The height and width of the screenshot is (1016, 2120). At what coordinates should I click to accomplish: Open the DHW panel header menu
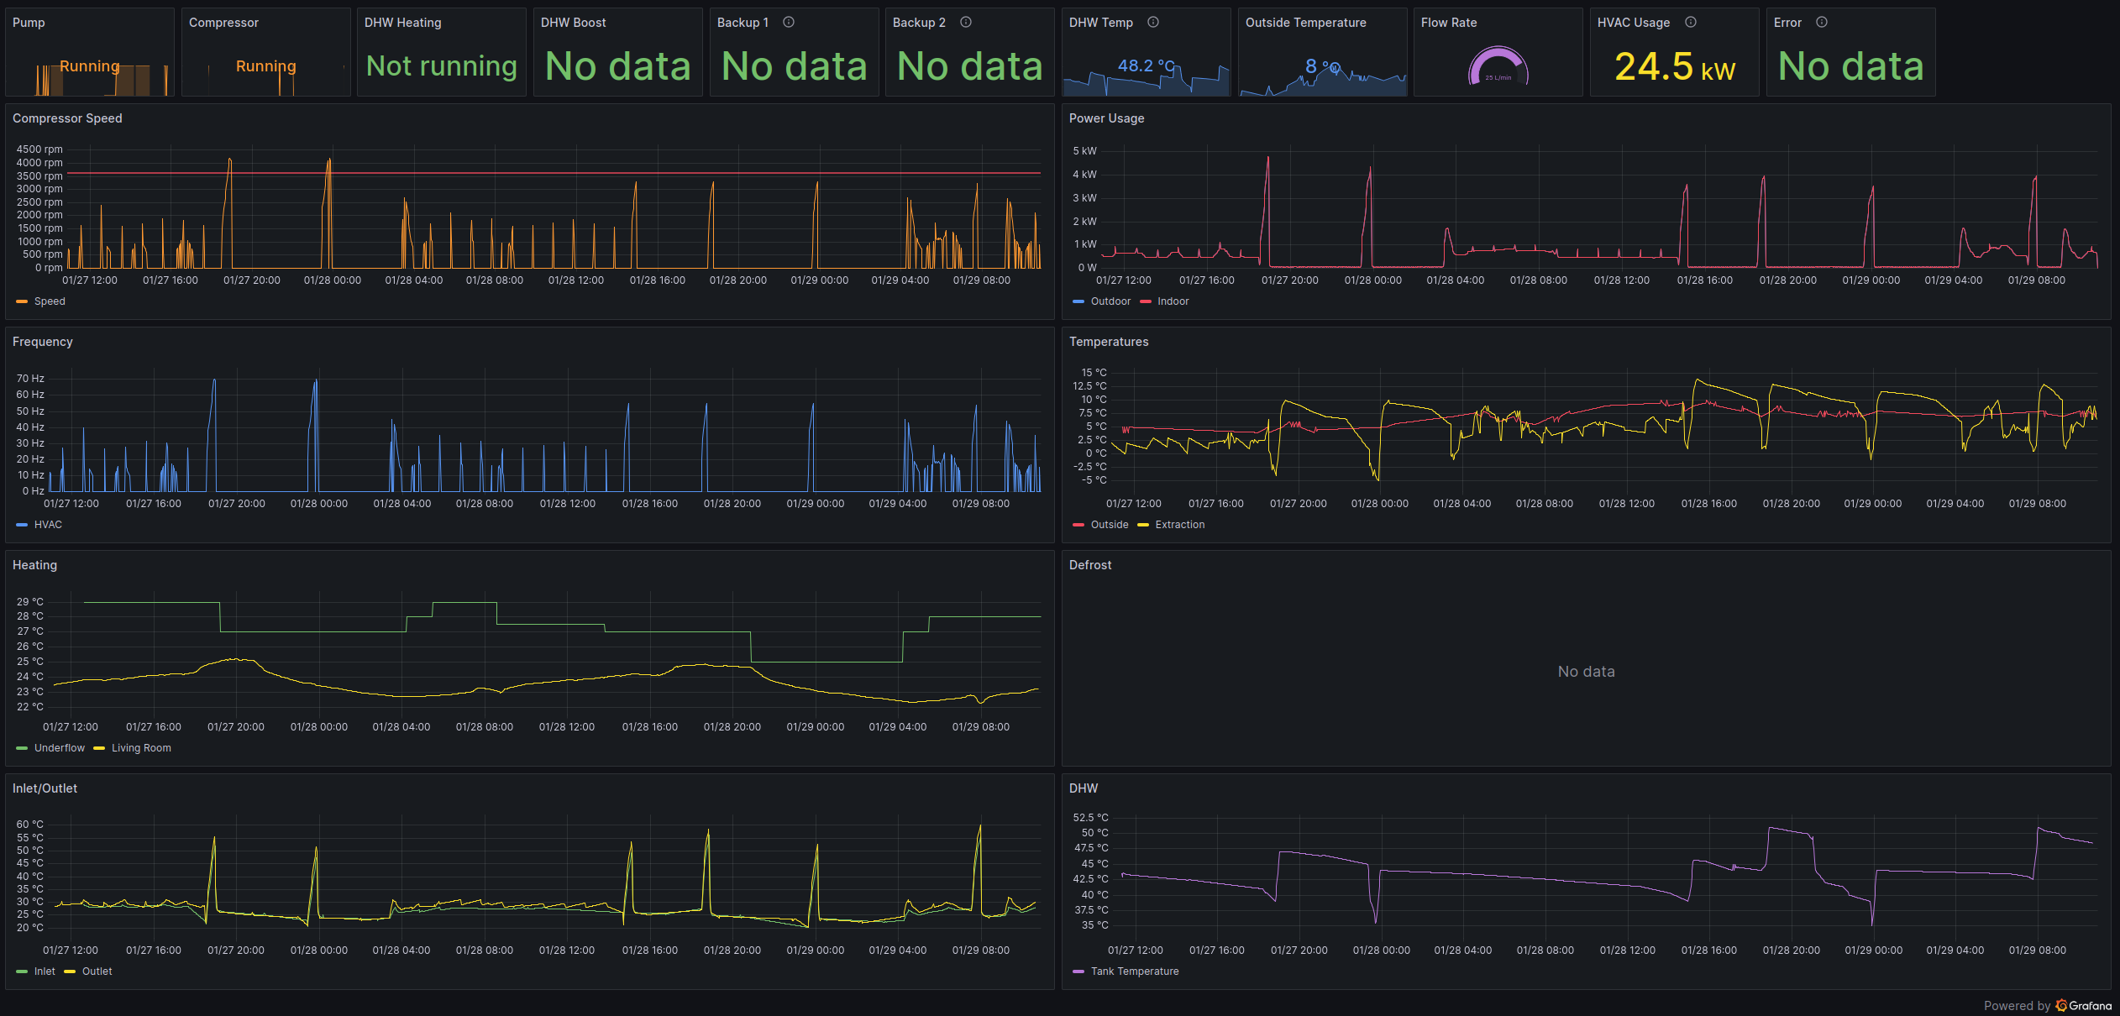pos(1083,788)
